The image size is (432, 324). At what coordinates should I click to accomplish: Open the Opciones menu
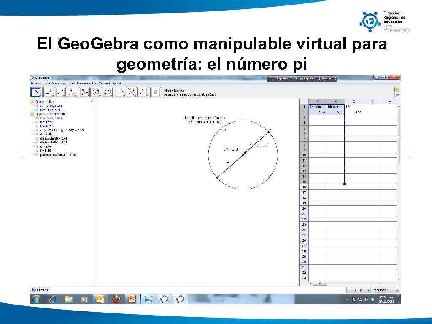tap(68, 83)
